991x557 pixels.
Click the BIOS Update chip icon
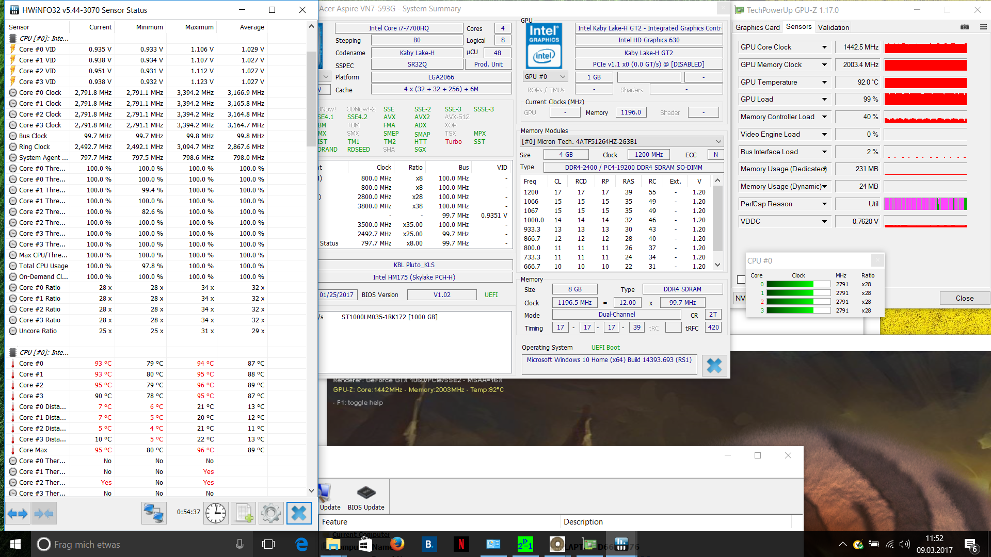pyautogui.click(x=366, y=493)
